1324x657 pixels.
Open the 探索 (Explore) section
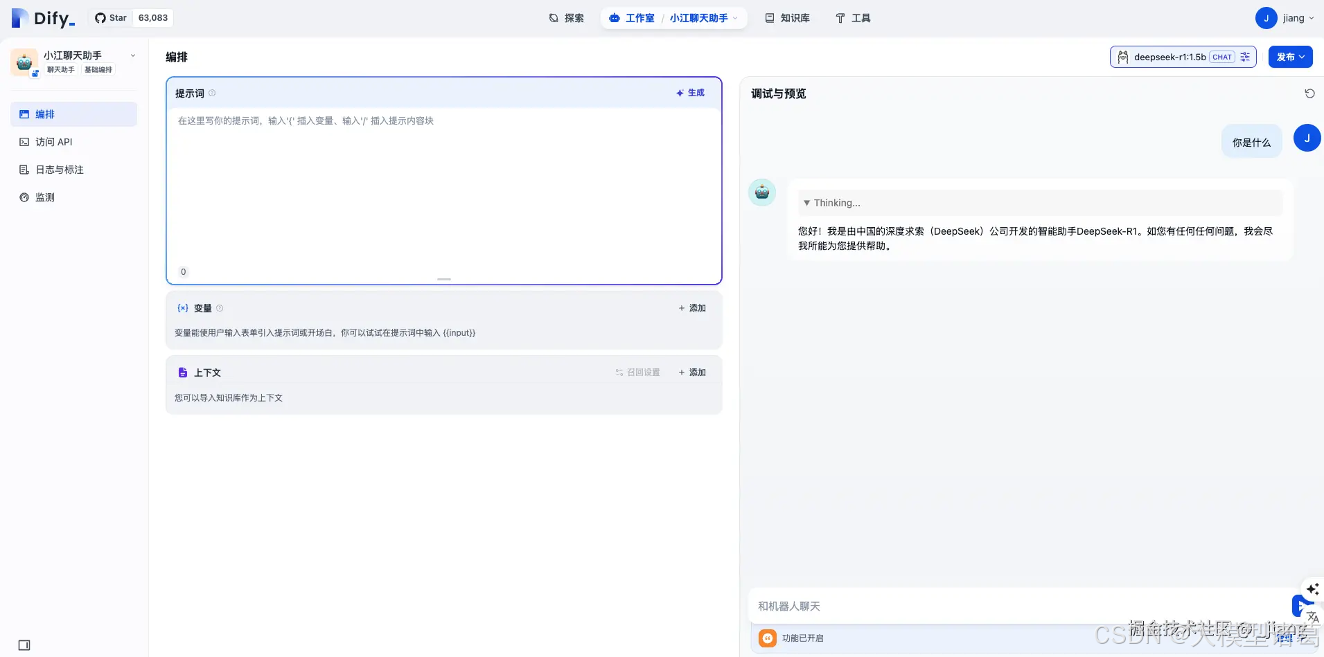point(566,18)
